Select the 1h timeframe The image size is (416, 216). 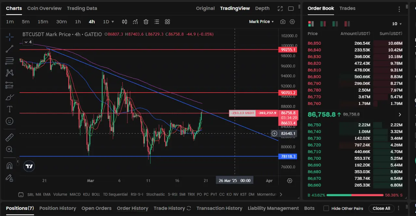point(78,22)
